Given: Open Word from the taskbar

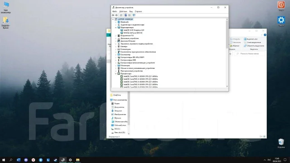Looking at the screenshot, I should pyautogui.click(x=19, y=160).
